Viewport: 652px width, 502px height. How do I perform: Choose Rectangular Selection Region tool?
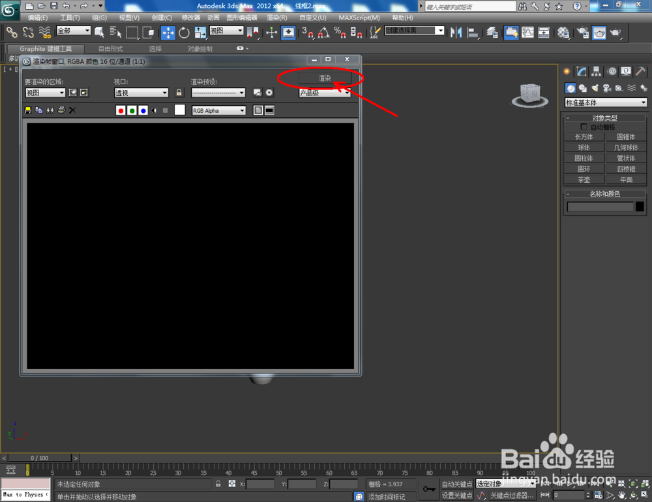(132, 32)
